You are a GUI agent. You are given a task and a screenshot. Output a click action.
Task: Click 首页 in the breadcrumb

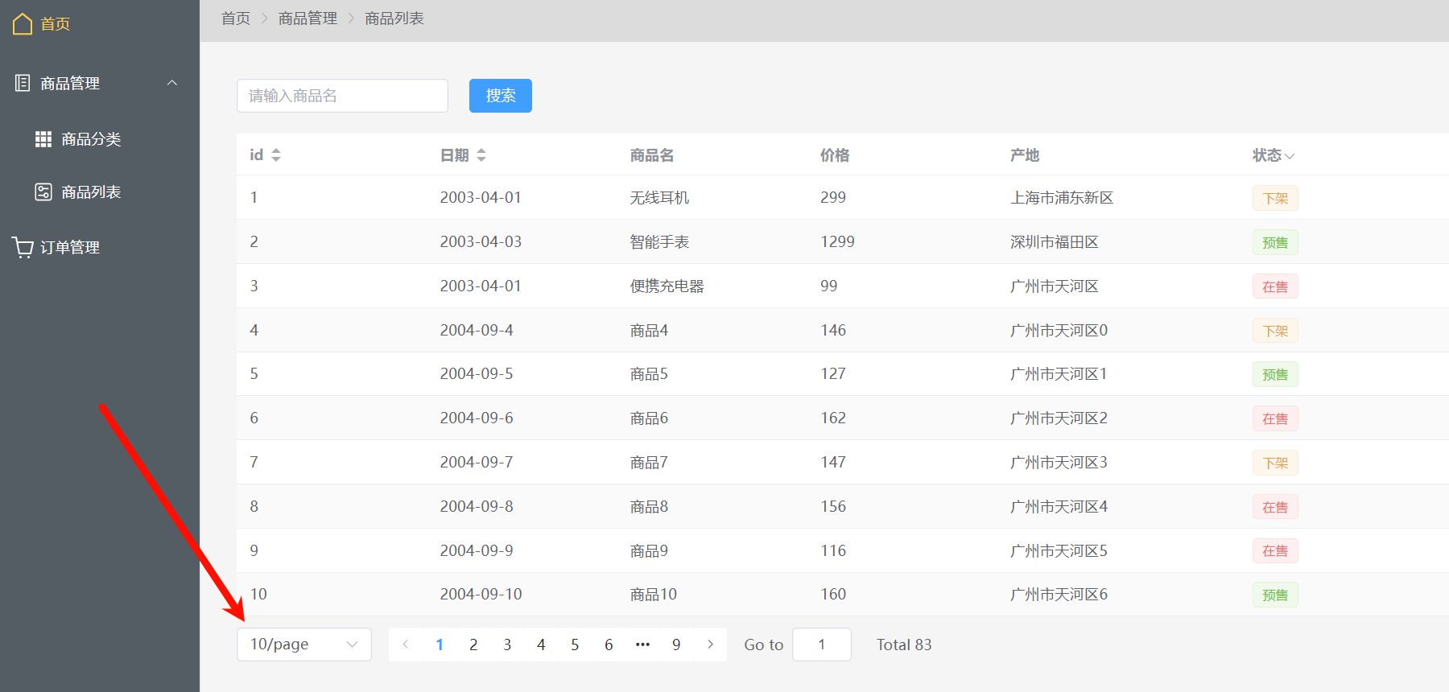236,19
